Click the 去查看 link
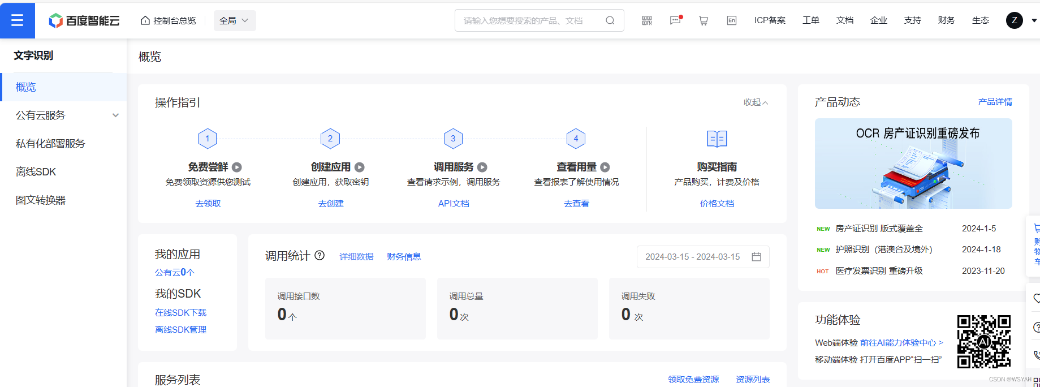Image resolution: width=1040 pixels, height=387 pixels. click(576, 204)
